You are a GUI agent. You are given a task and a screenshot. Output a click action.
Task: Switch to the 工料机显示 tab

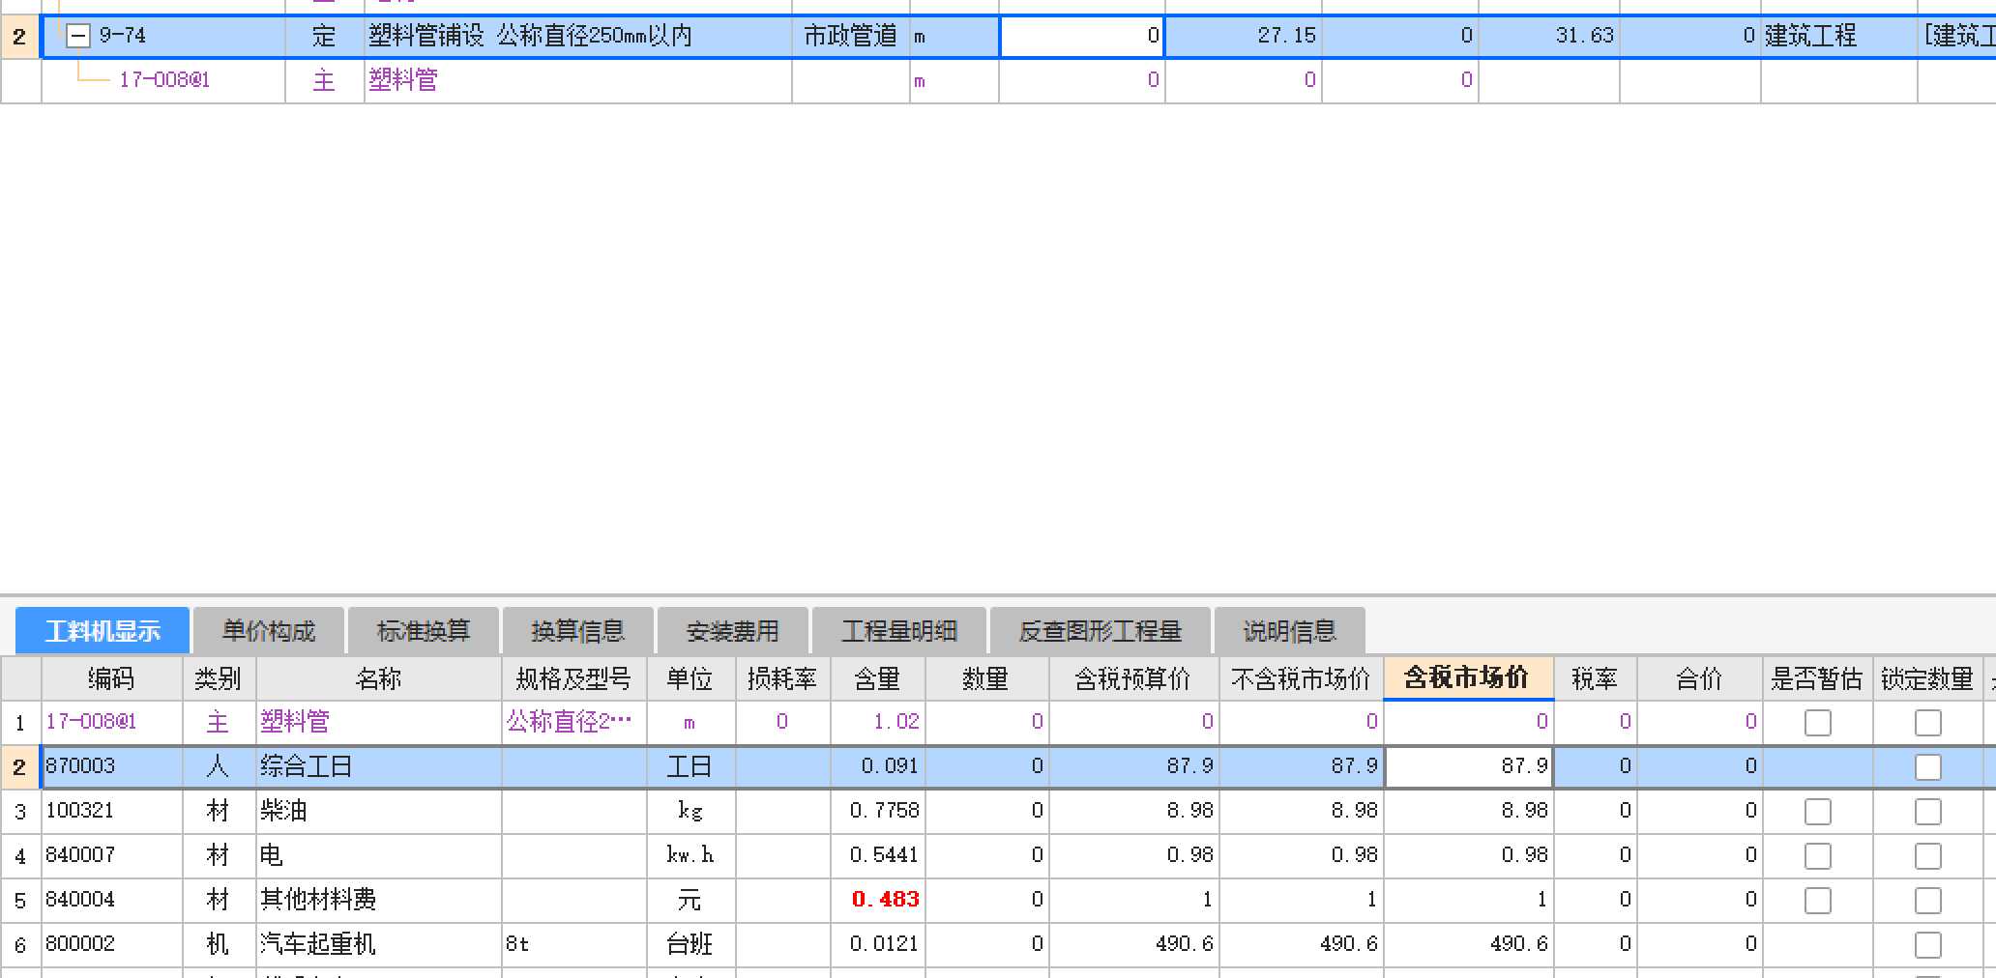103,631
